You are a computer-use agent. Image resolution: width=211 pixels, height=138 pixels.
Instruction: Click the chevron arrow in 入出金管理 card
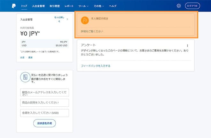click(67, 19)
